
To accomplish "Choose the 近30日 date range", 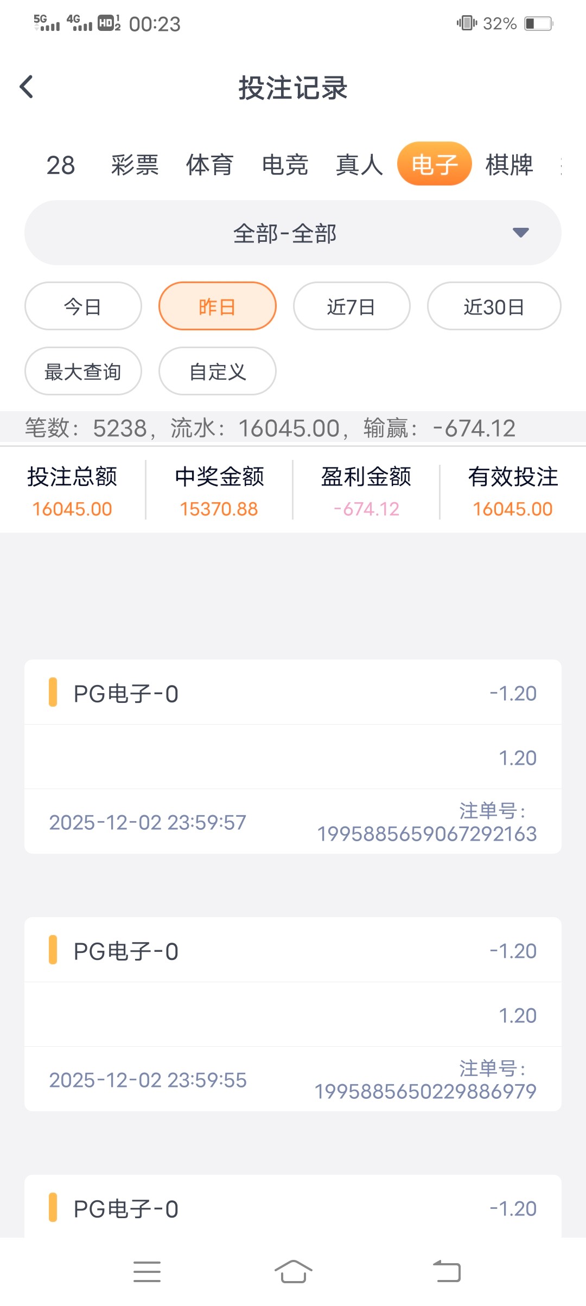I will [494, 306].
